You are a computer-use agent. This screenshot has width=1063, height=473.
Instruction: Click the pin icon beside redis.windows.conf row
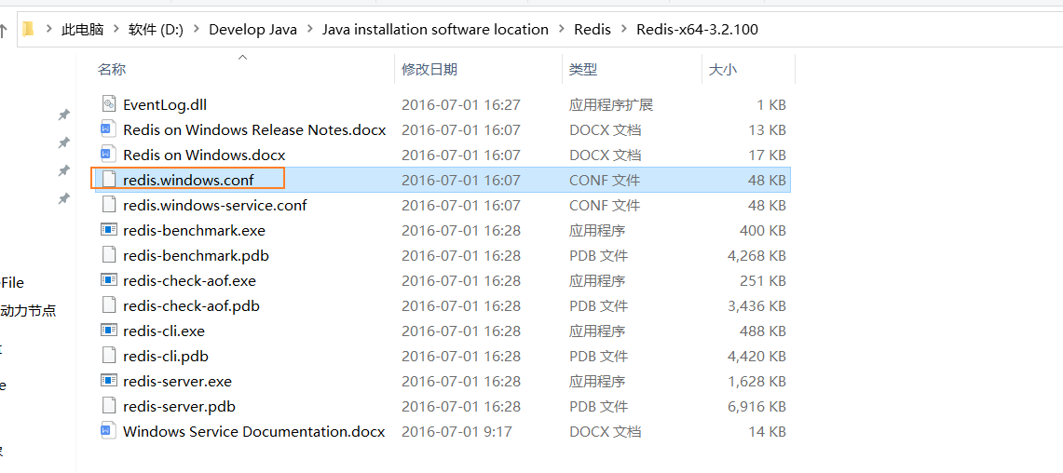click(x=63, y=170)
